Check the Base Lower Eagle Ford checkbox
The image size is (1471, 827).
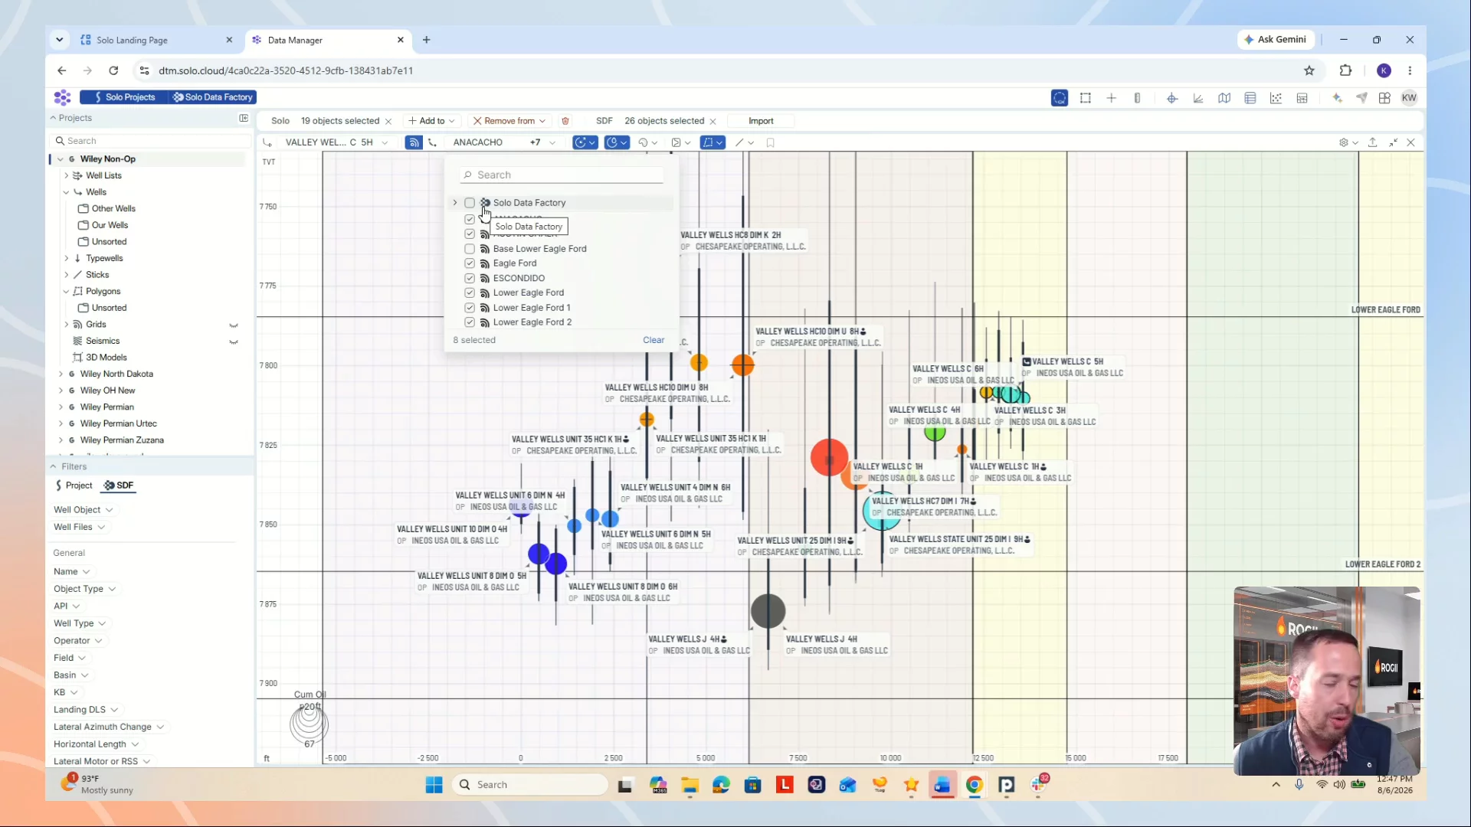tap(470, 249)
